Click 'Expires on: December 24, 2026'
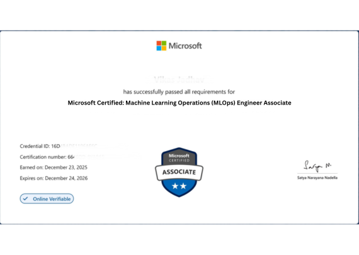Screen dimensions: 359x255 coord(54,178)
